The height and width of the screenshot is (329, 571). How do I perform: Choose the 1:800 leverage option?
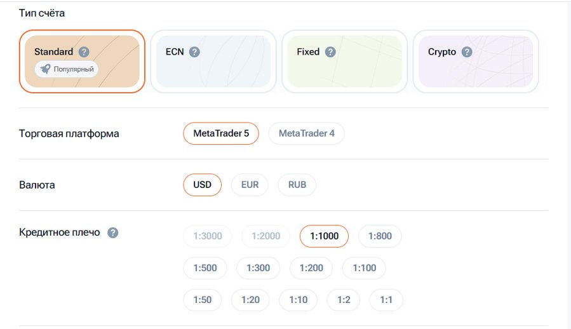pyautogui.click(x=380, y=236)
